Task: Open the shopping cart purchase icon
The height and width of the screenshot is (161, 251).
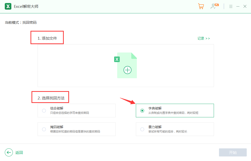Action: [201, 6]
